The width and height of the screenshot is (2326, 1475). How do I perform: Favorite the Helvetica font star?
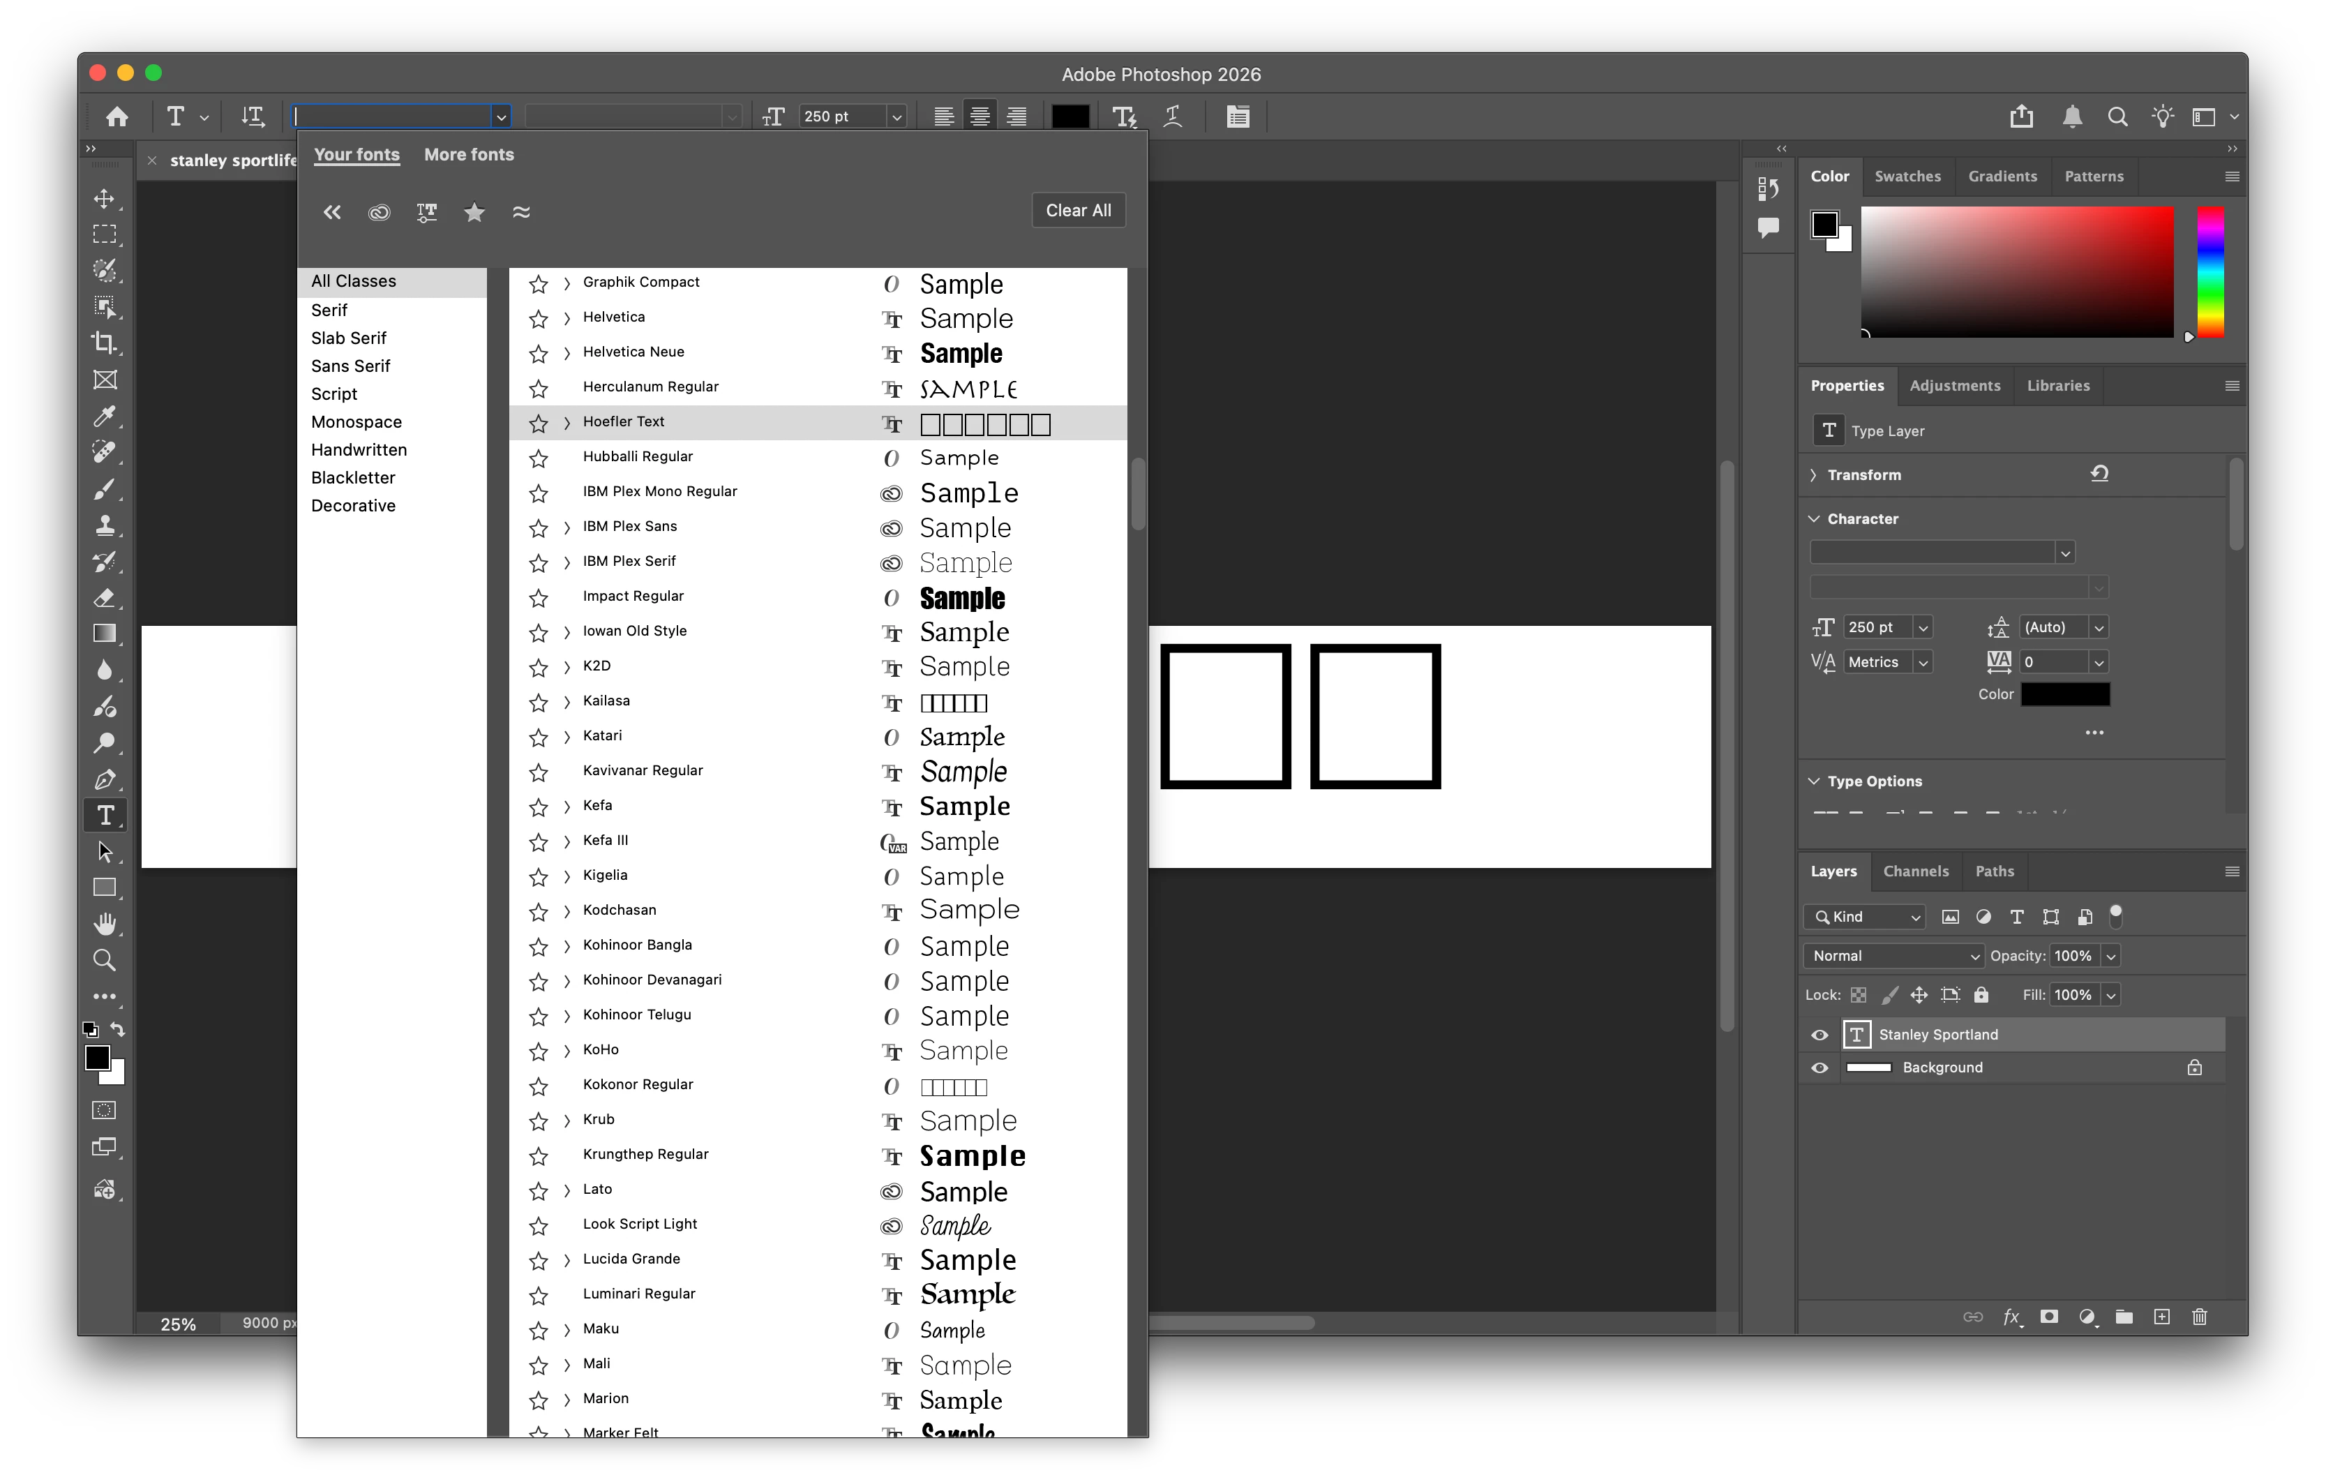pos(538,317)
